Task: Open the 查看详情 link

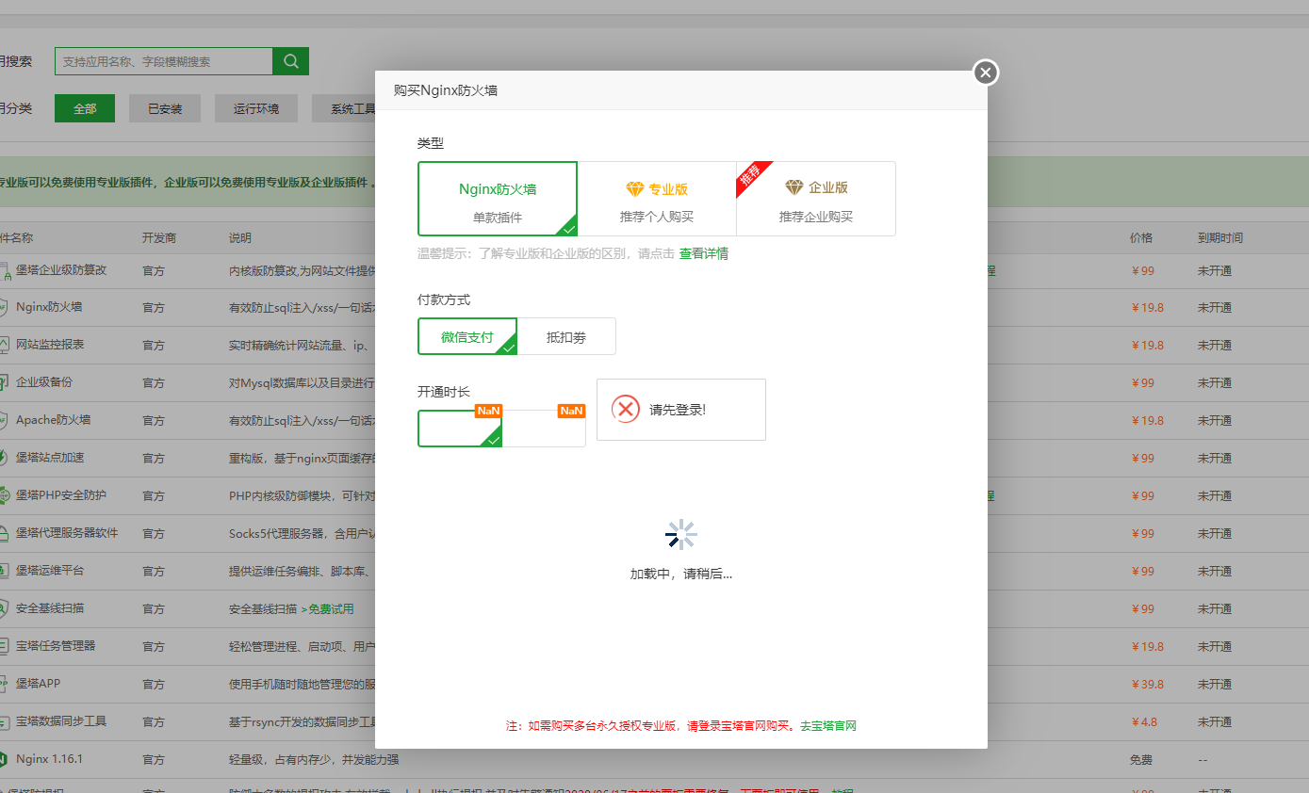Action: (x=704, y=253)
